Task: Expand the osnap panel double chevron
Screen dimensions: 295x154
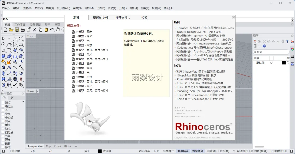Action: [23, 102]
